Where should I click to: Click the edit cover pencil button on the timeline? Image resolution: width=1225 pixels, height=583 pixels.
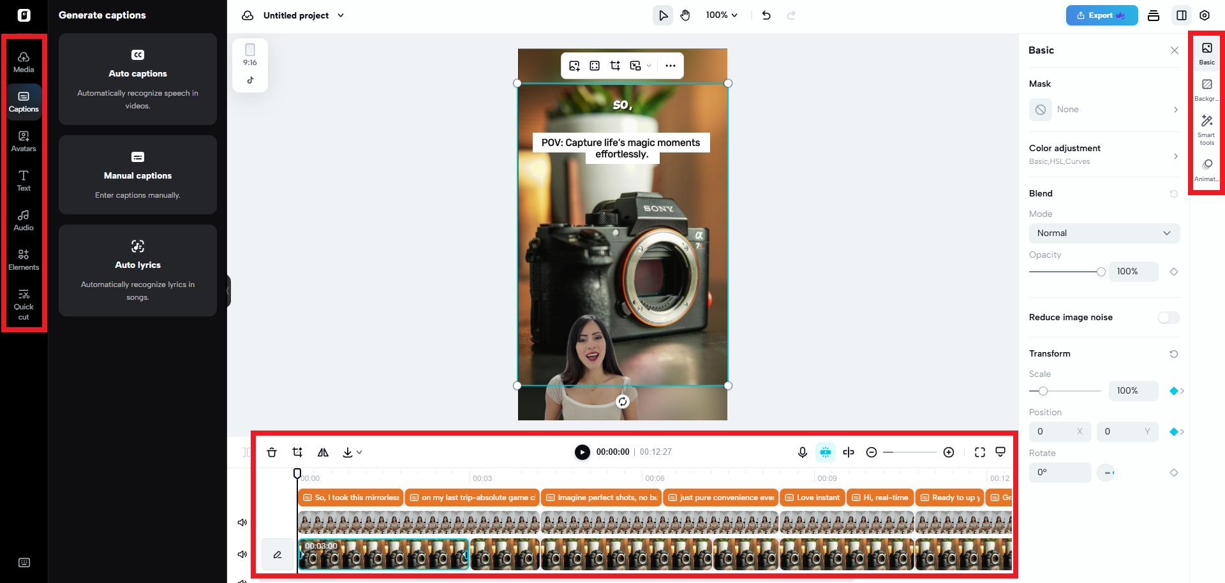pos(278,554)
